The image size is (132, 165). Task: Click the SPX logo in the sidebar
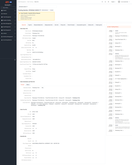[x=7, y=2]
